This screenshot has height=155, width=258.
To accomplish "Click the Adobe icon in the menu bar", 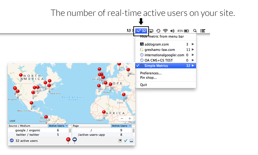I will coord(129,31).
